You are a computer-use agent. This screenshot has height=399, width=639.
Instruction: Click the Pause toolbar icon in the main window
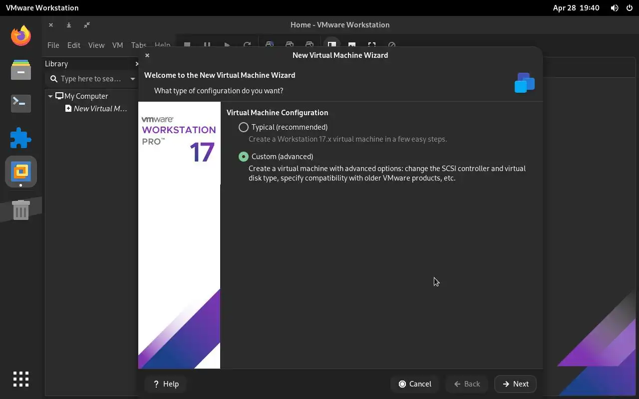pyautogui.click(x=207, y=45)
